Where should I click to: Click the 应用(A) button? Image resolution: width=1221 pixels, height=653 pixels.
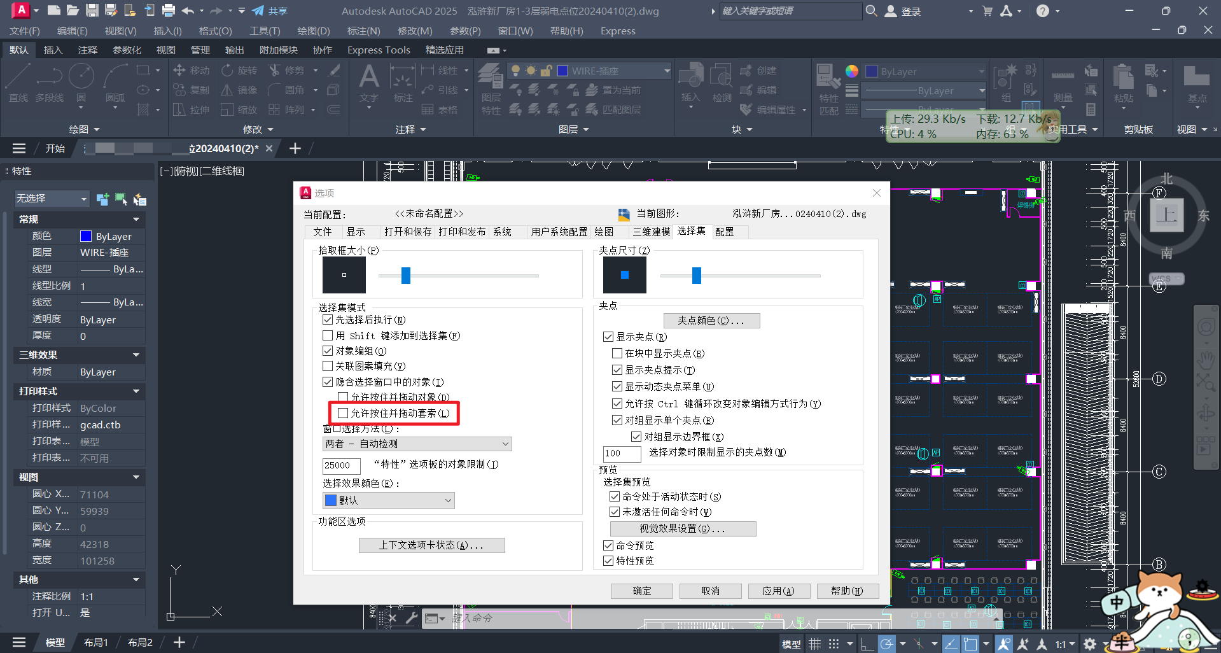pos(779,591)
